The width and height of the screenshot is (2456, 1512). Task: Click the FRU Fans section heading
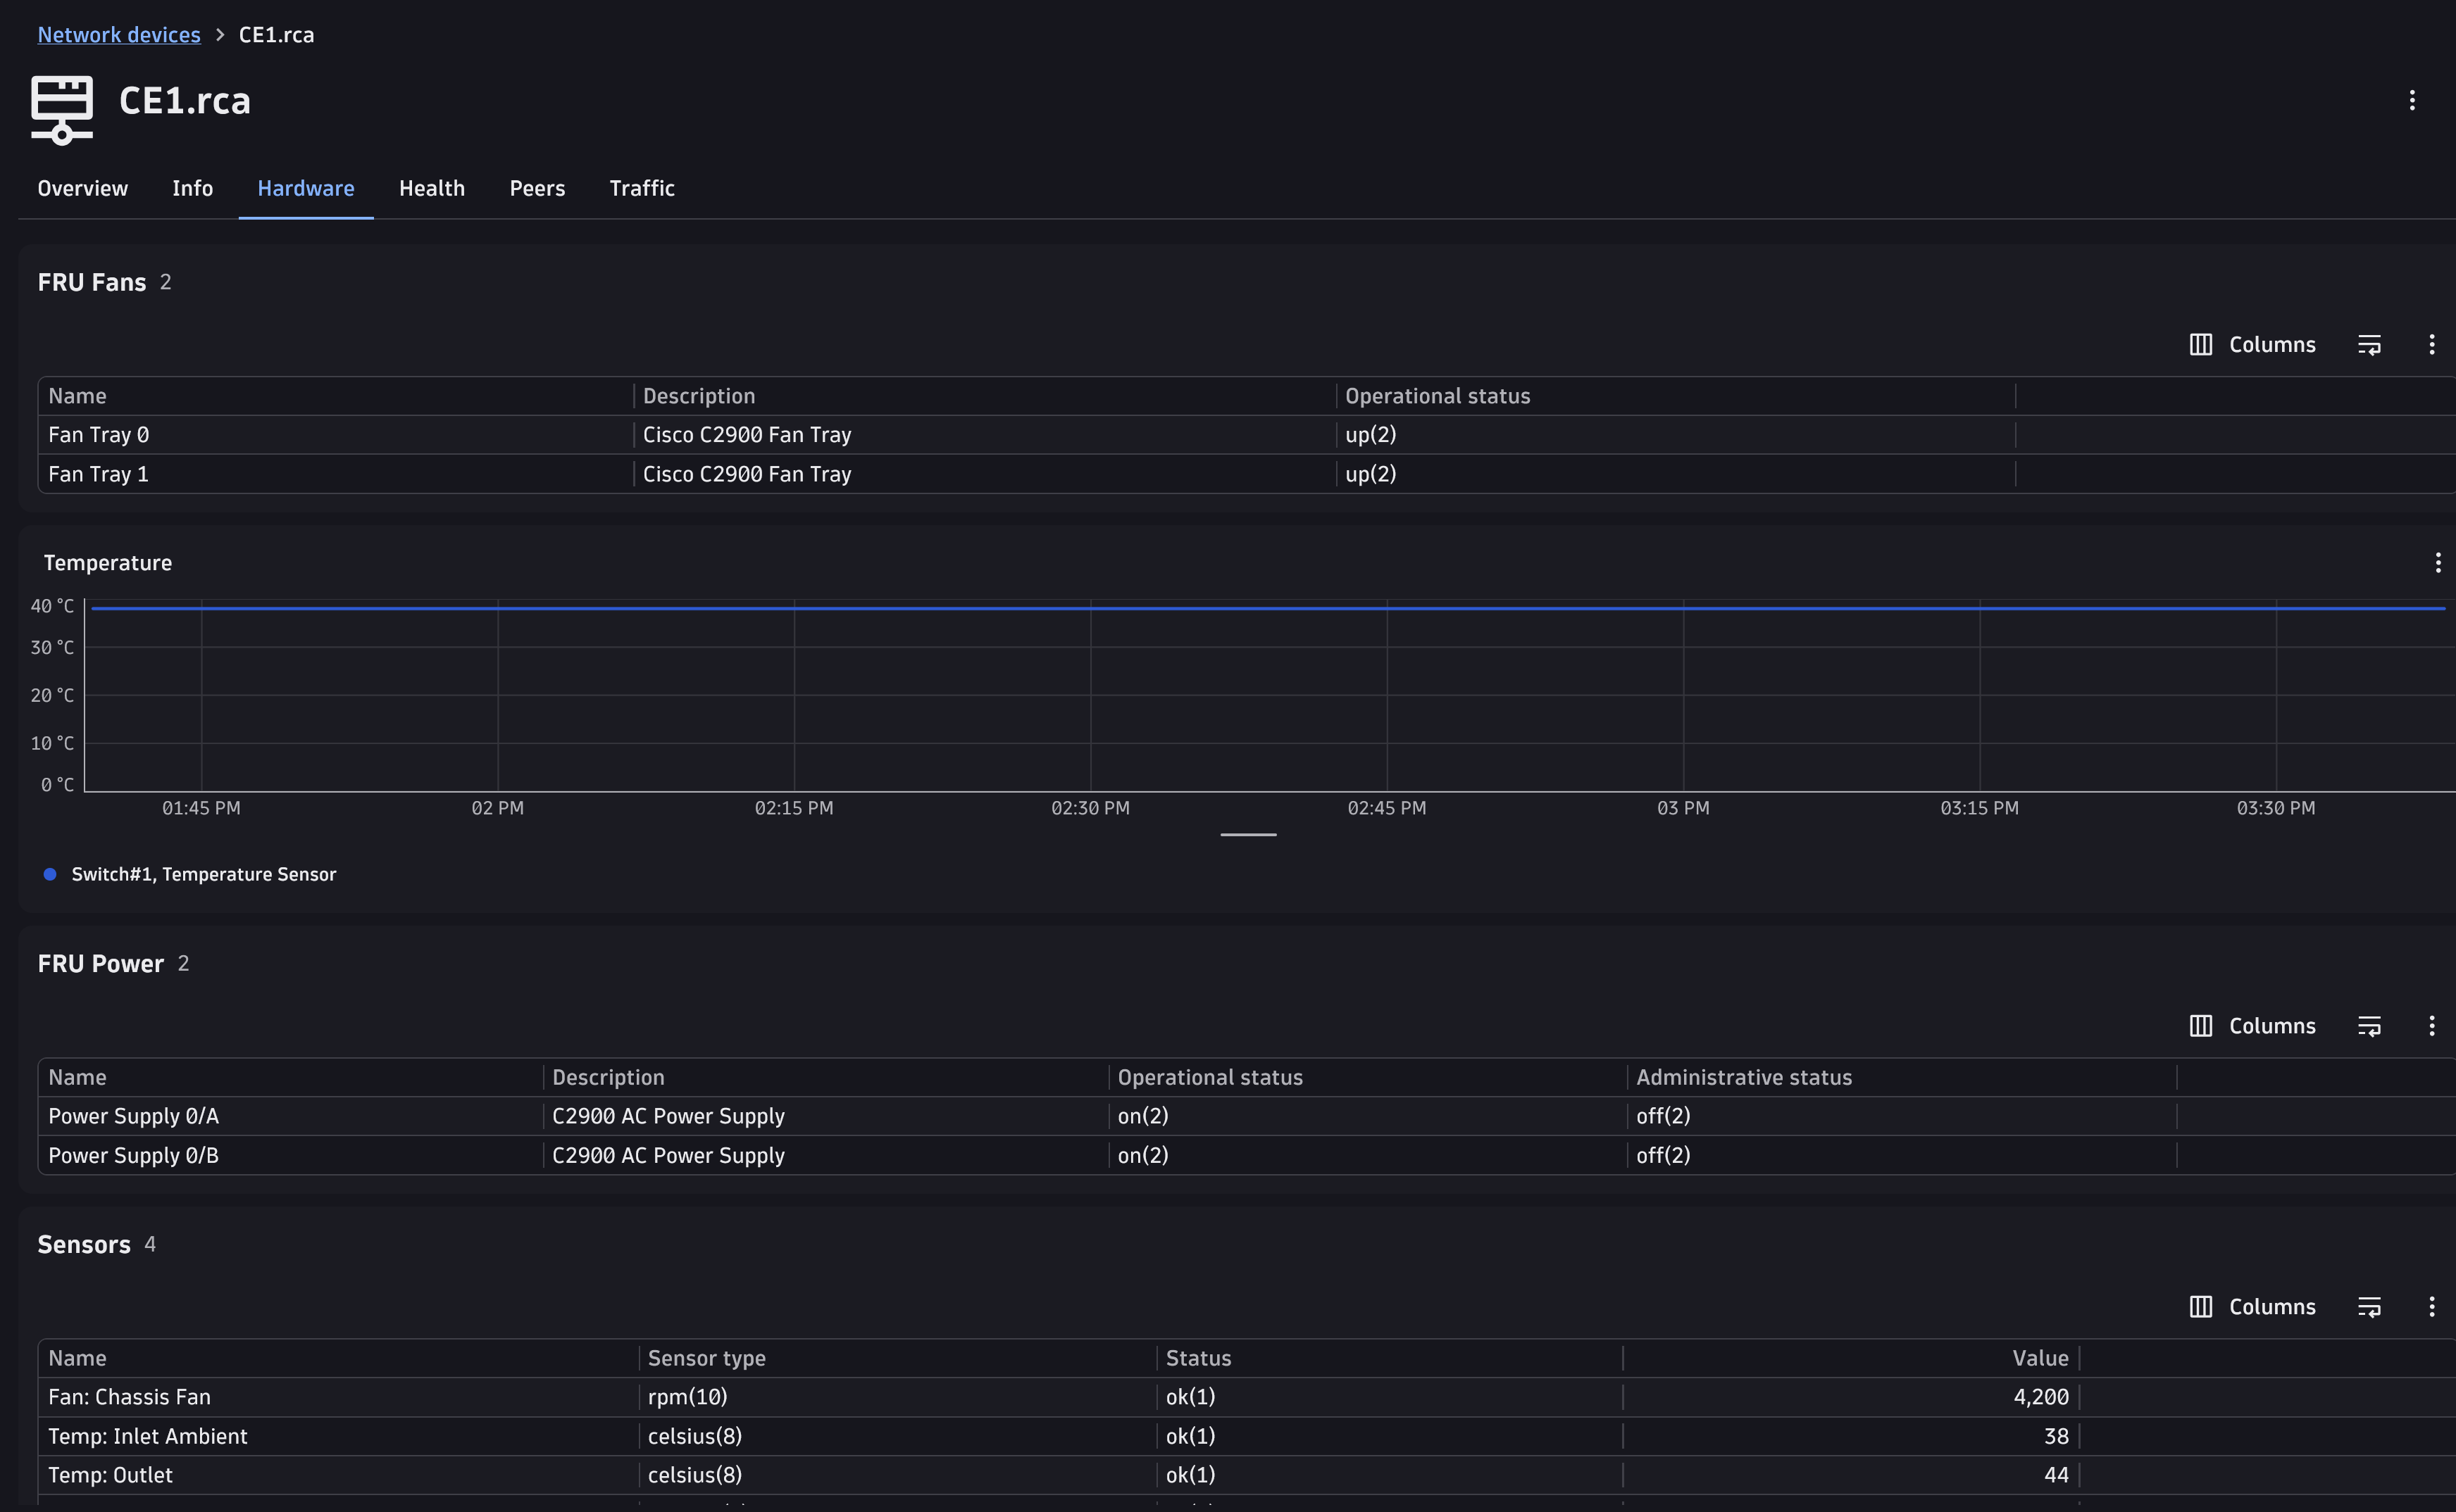(x=92, y=283)
